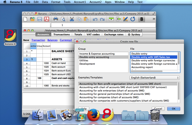Click Banana 8 icon in the dock
Screen dimensions: 192x125
tap(107, 115)
